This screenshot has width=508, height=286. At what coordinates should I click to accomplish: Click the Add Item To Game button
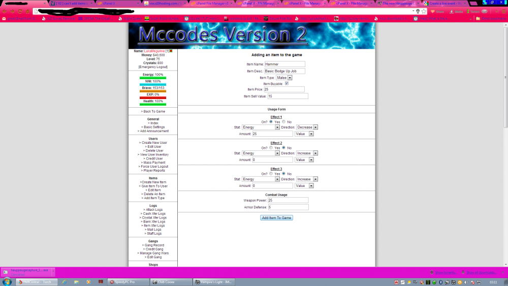click(x=276, y=218)
